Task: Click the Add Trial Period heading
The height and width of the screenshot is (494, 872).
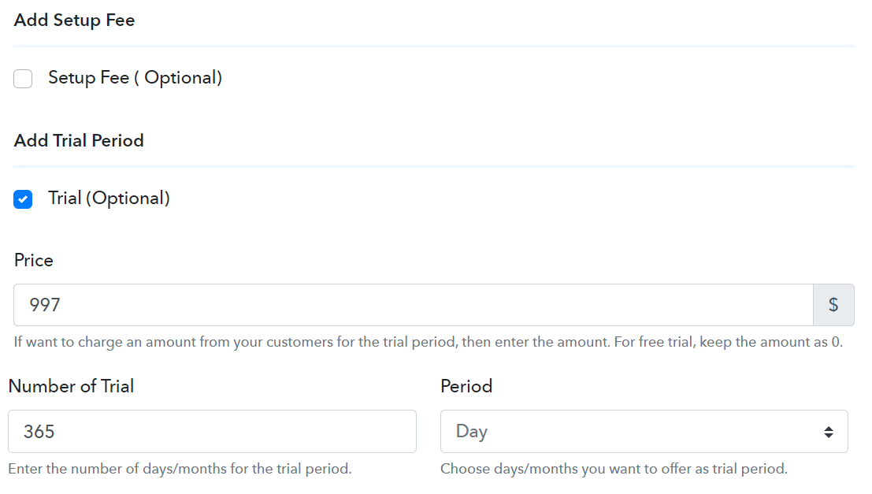Action: [79, 141]
